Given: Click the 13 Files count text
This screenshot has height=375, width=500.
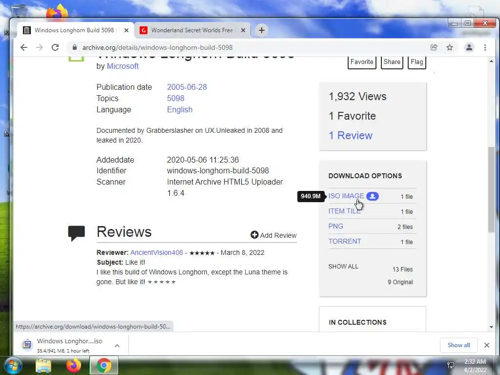Looking at the screenshot, I should tap(402, 270).
